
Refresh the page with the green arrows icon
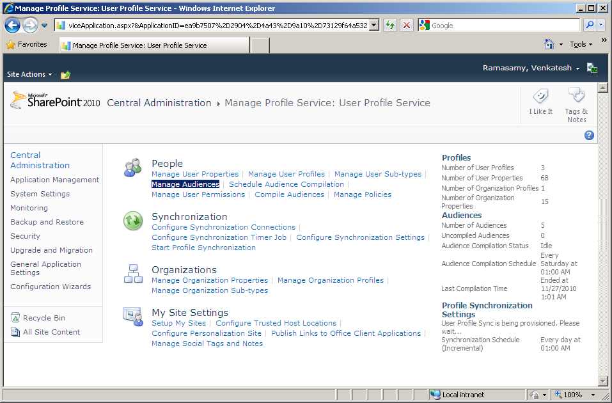point(390,26)
